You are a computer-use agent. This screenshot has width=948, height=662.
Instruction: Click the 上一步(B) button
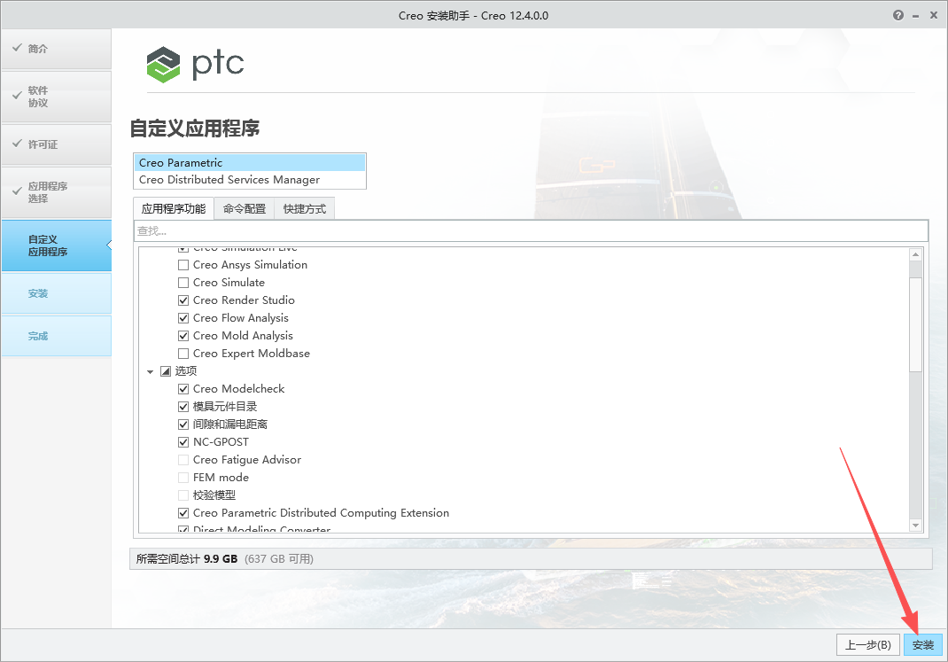[x=867, y=645]
